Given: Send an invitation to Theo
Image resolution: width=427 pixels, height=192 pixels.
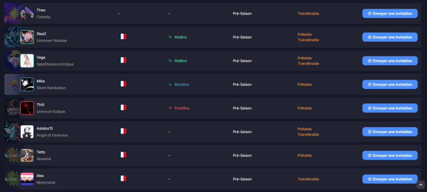Looking at the screenshot, I should [389, 13].
